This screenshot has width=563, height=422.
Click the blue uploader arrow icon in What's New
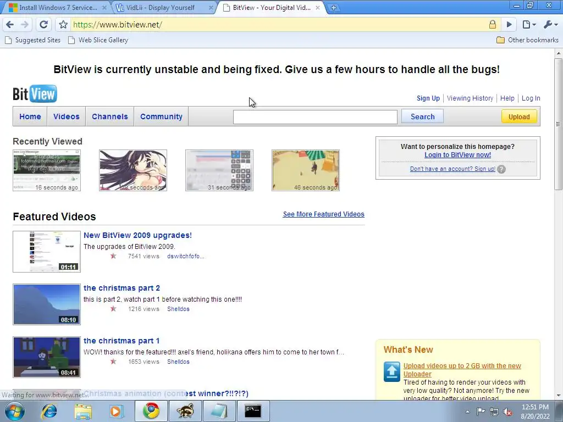pyautogui.click(x=391, y=372)
